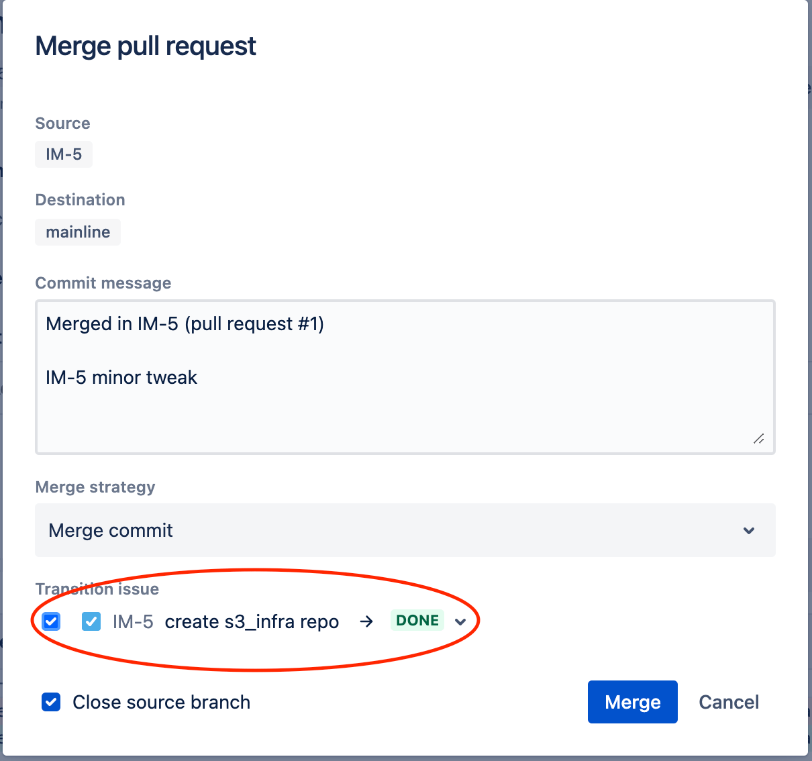Select the Transition issue section label
812x761 pixels.
click(97, 589)
